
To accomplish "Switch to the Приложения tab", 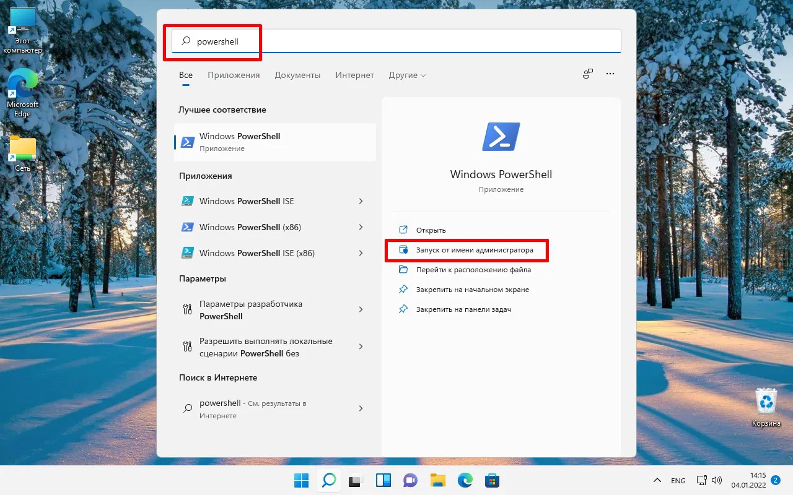I will [x=234, y=75].
